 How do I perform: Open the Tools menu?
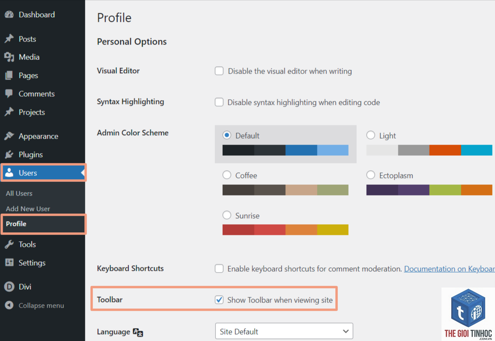click(27, 244)
